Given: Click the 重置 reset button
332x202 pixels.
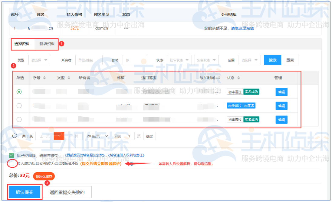Looking at the screenshot, I should point(290,60).
